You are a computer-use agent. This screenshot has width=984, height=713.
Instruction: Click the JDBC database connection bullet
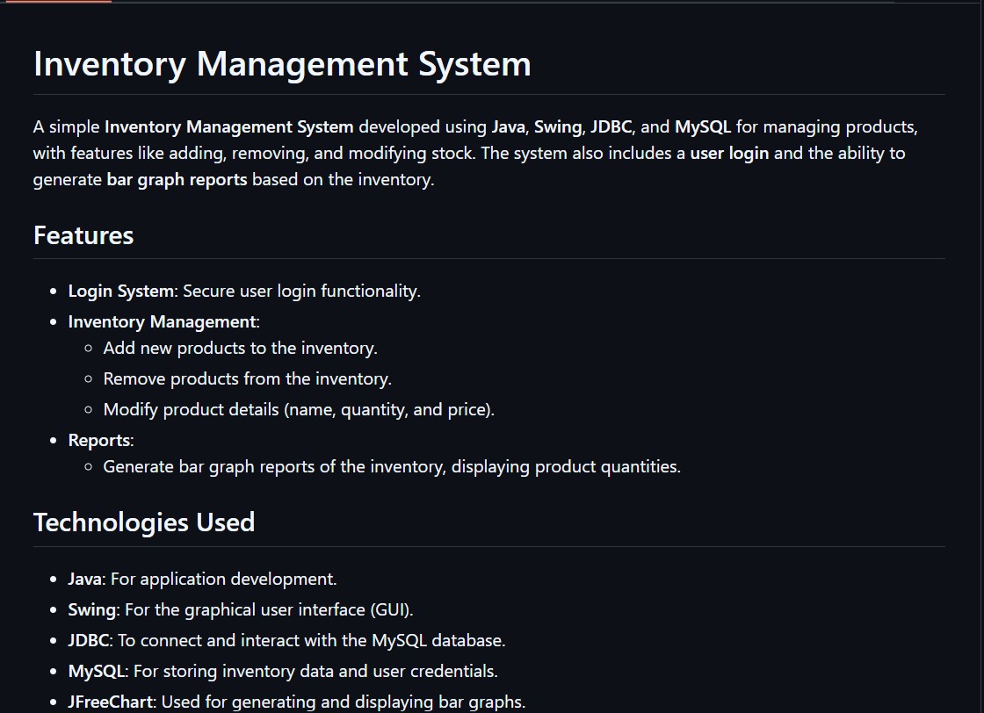(x=286, y=640)
